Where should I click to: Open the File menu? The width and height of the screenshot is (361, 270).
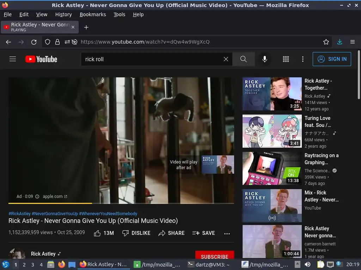(x=8, y=14)
